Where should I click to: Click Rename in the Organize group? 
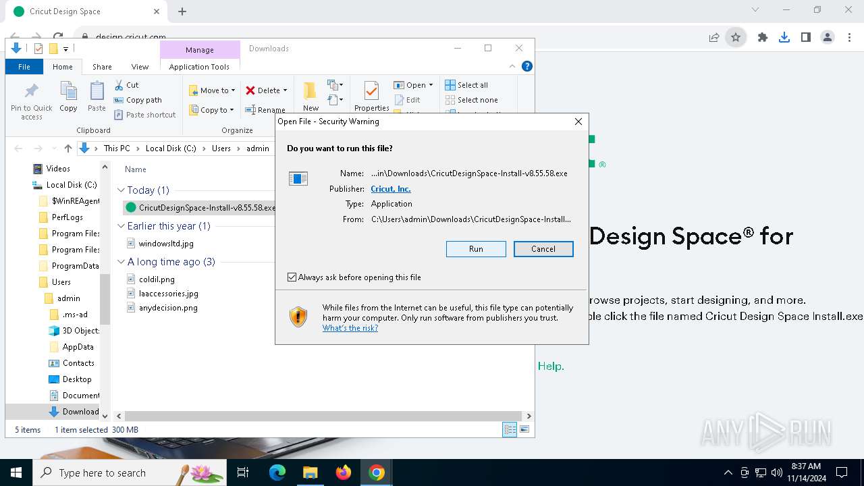[265, 110]
